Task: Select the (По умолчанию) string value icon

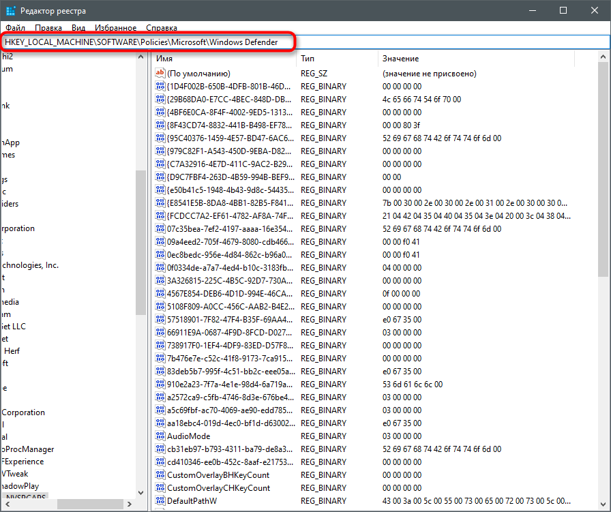Action: [160, 73]
